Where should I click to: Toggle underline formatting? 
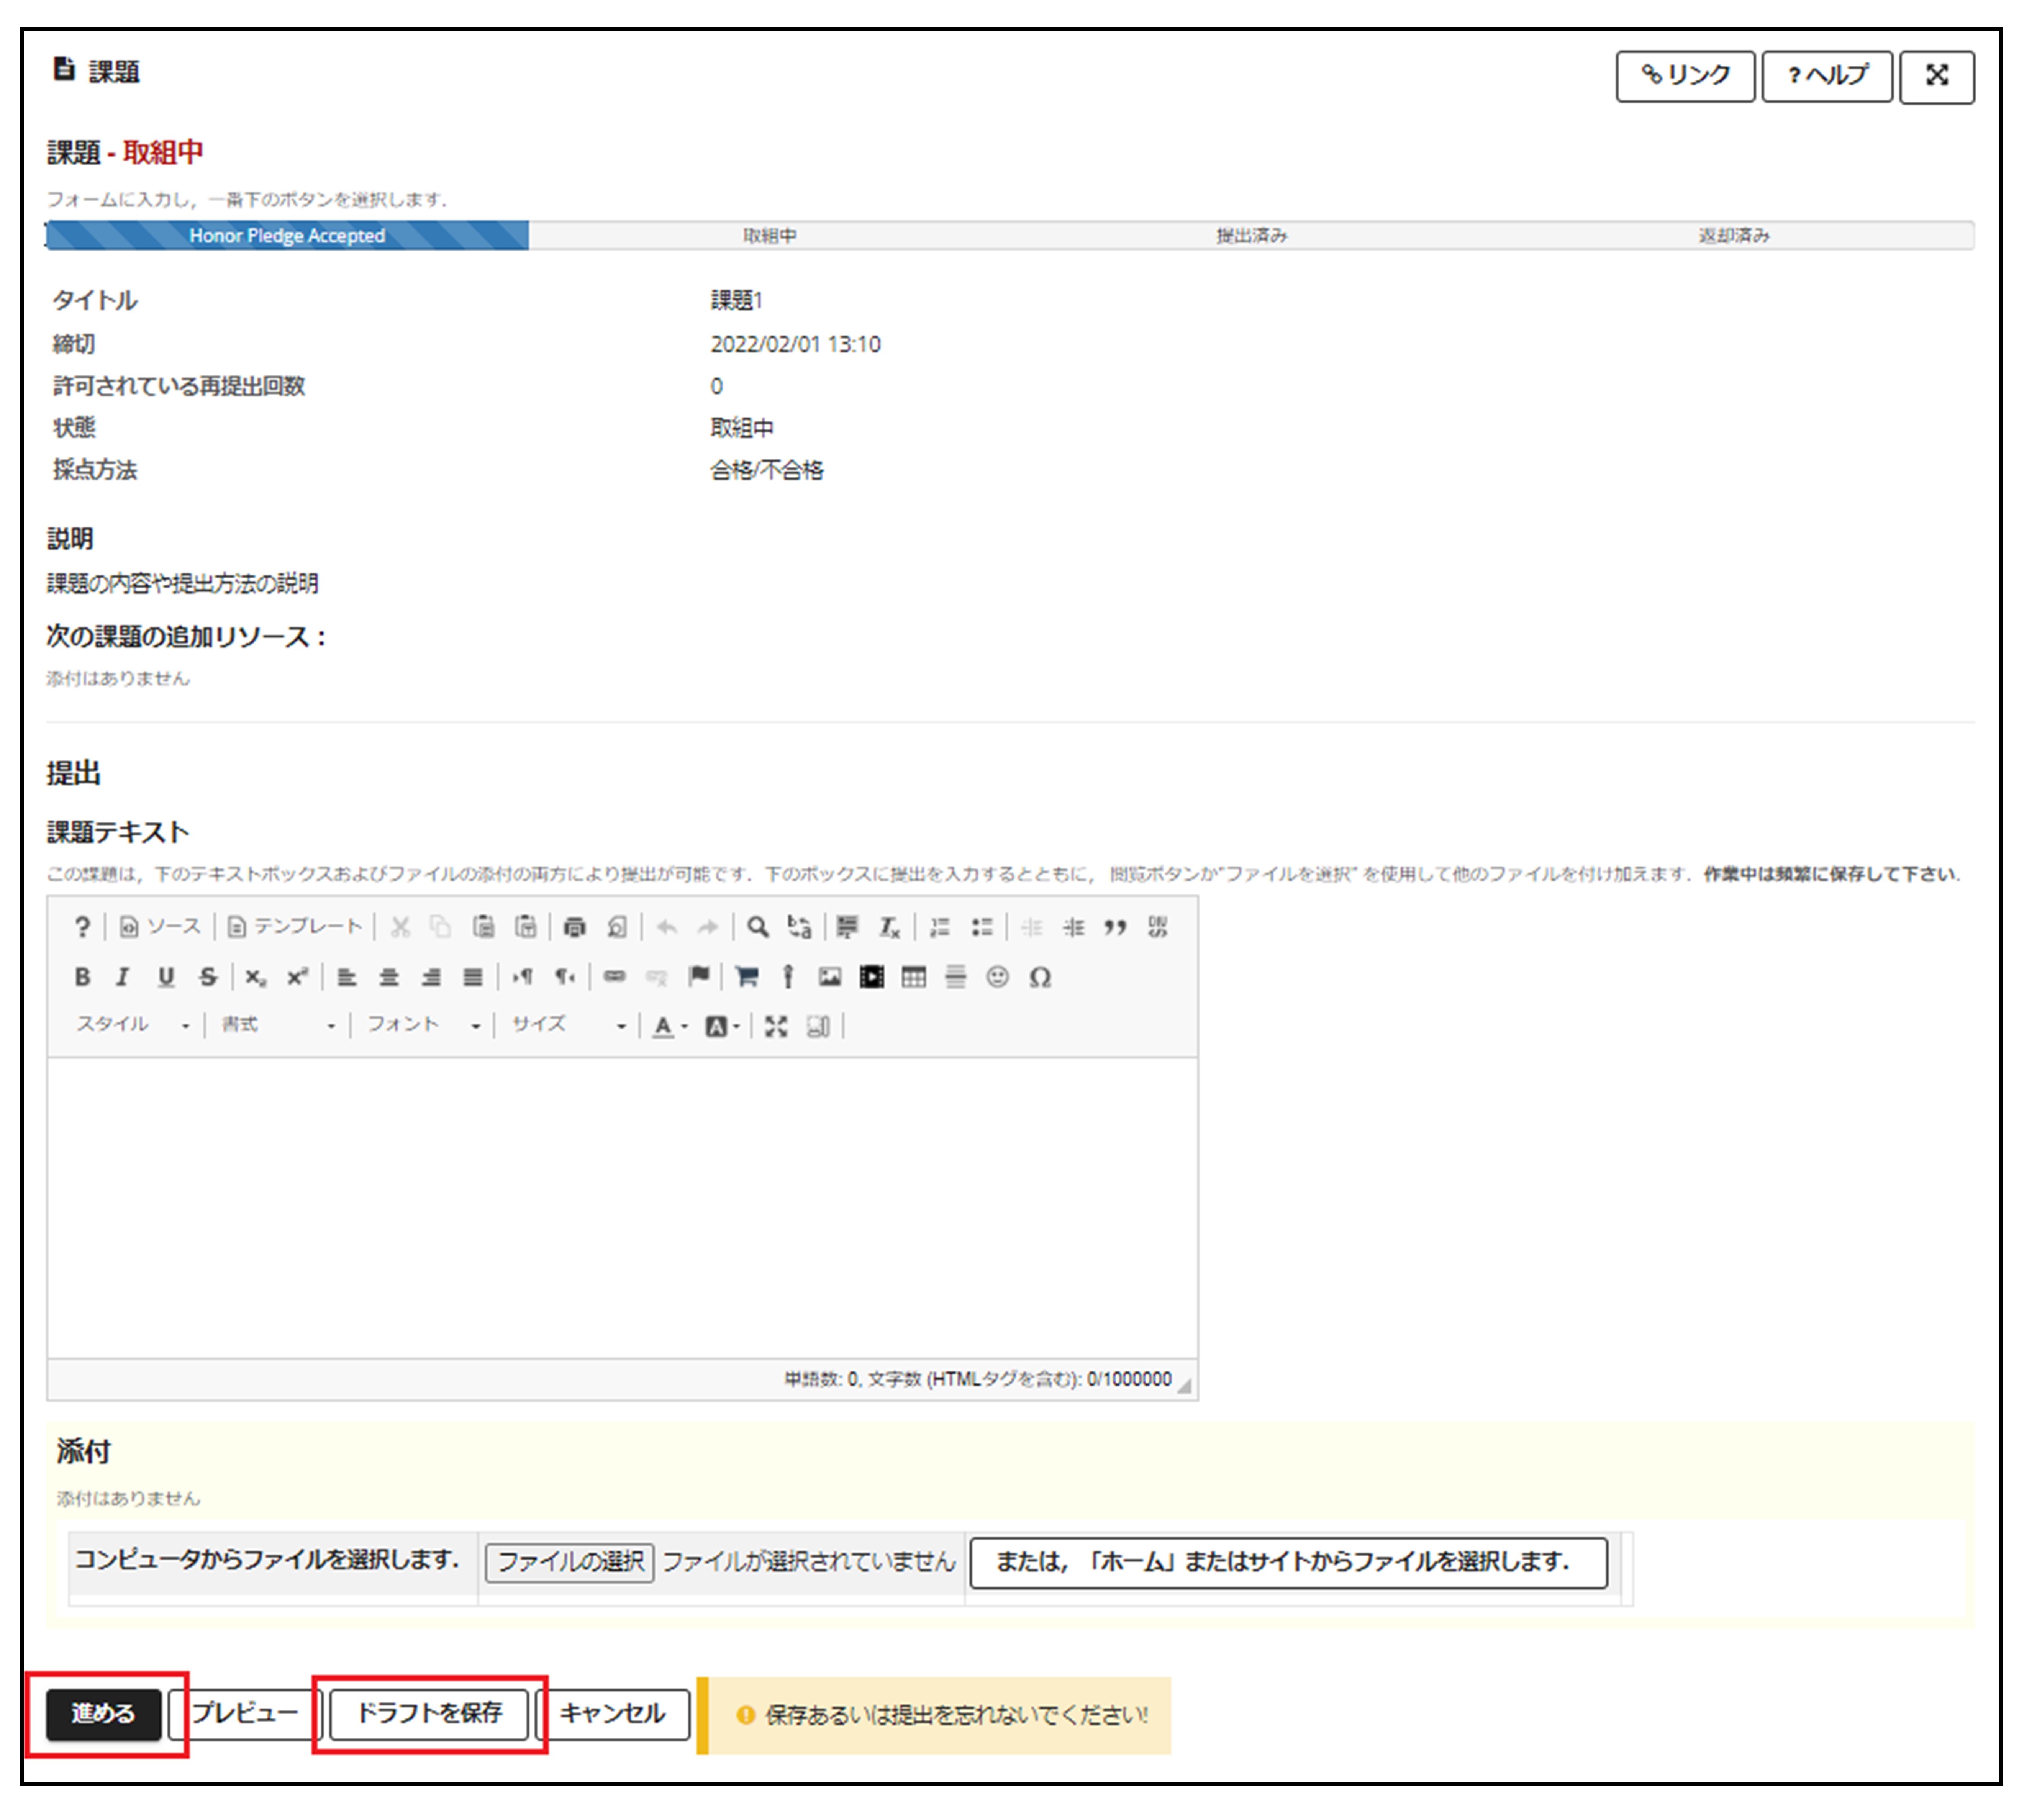(165, 977)
